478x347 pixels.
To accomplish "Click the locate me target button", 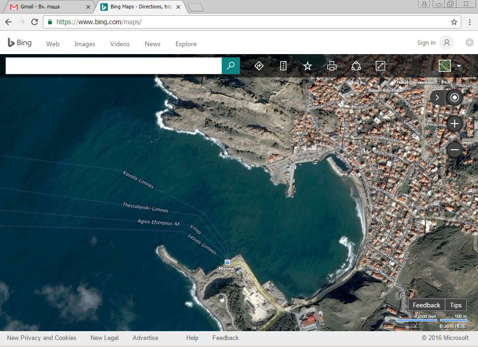I will (454, 97).
